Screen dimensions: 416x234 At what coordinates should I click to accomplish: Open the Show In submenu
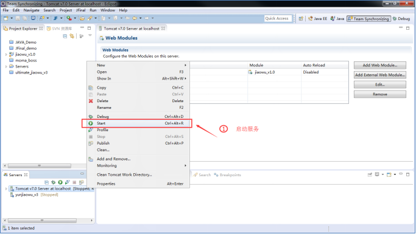point(138,78)
